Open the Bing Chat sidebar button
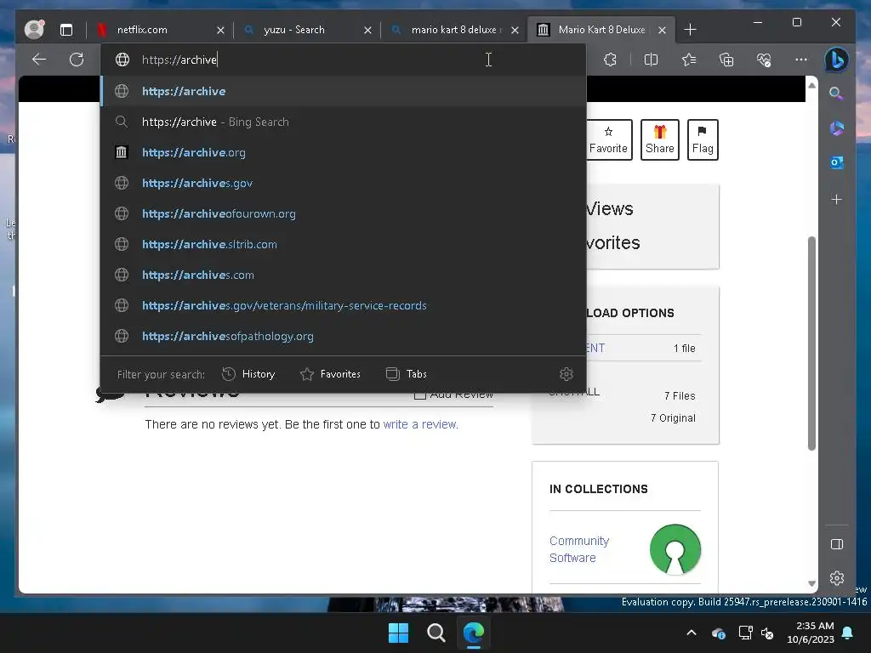Image resolution: width=871 pixels, height=653 pixels. click(x=837, y=60)
